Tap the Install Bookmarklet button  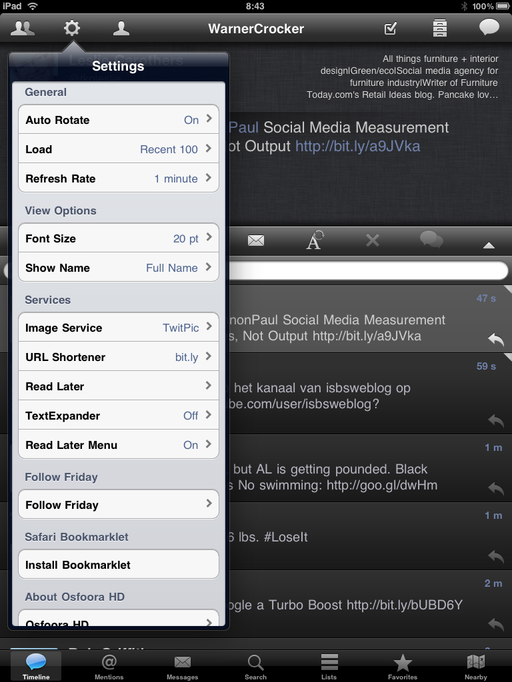pos(119,564)
